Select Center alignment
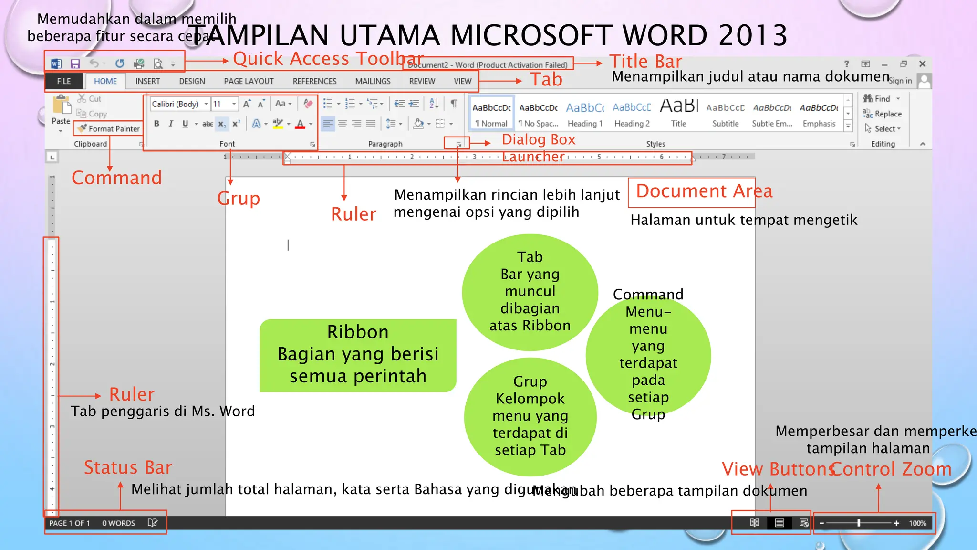 coord(342,124)
